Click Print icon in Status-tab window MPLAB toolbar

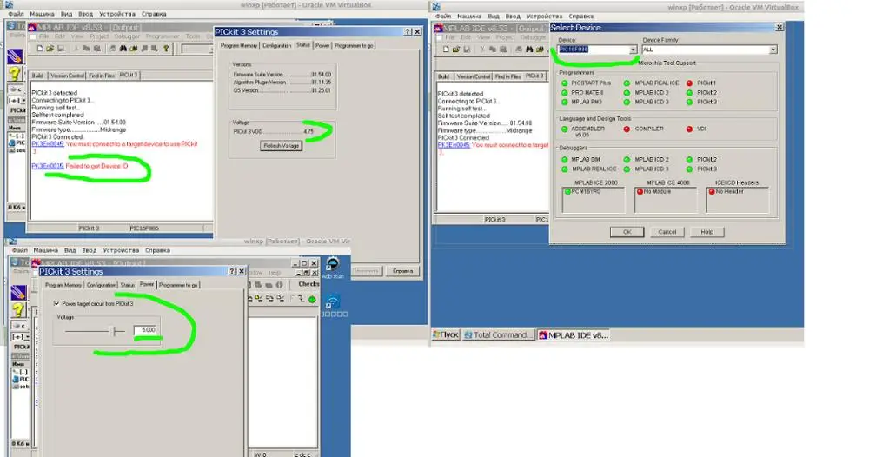pos(112,49)
